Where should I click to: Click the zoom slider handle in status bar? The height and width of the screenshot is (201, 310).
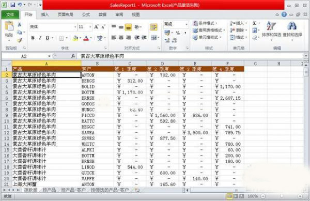282,196
